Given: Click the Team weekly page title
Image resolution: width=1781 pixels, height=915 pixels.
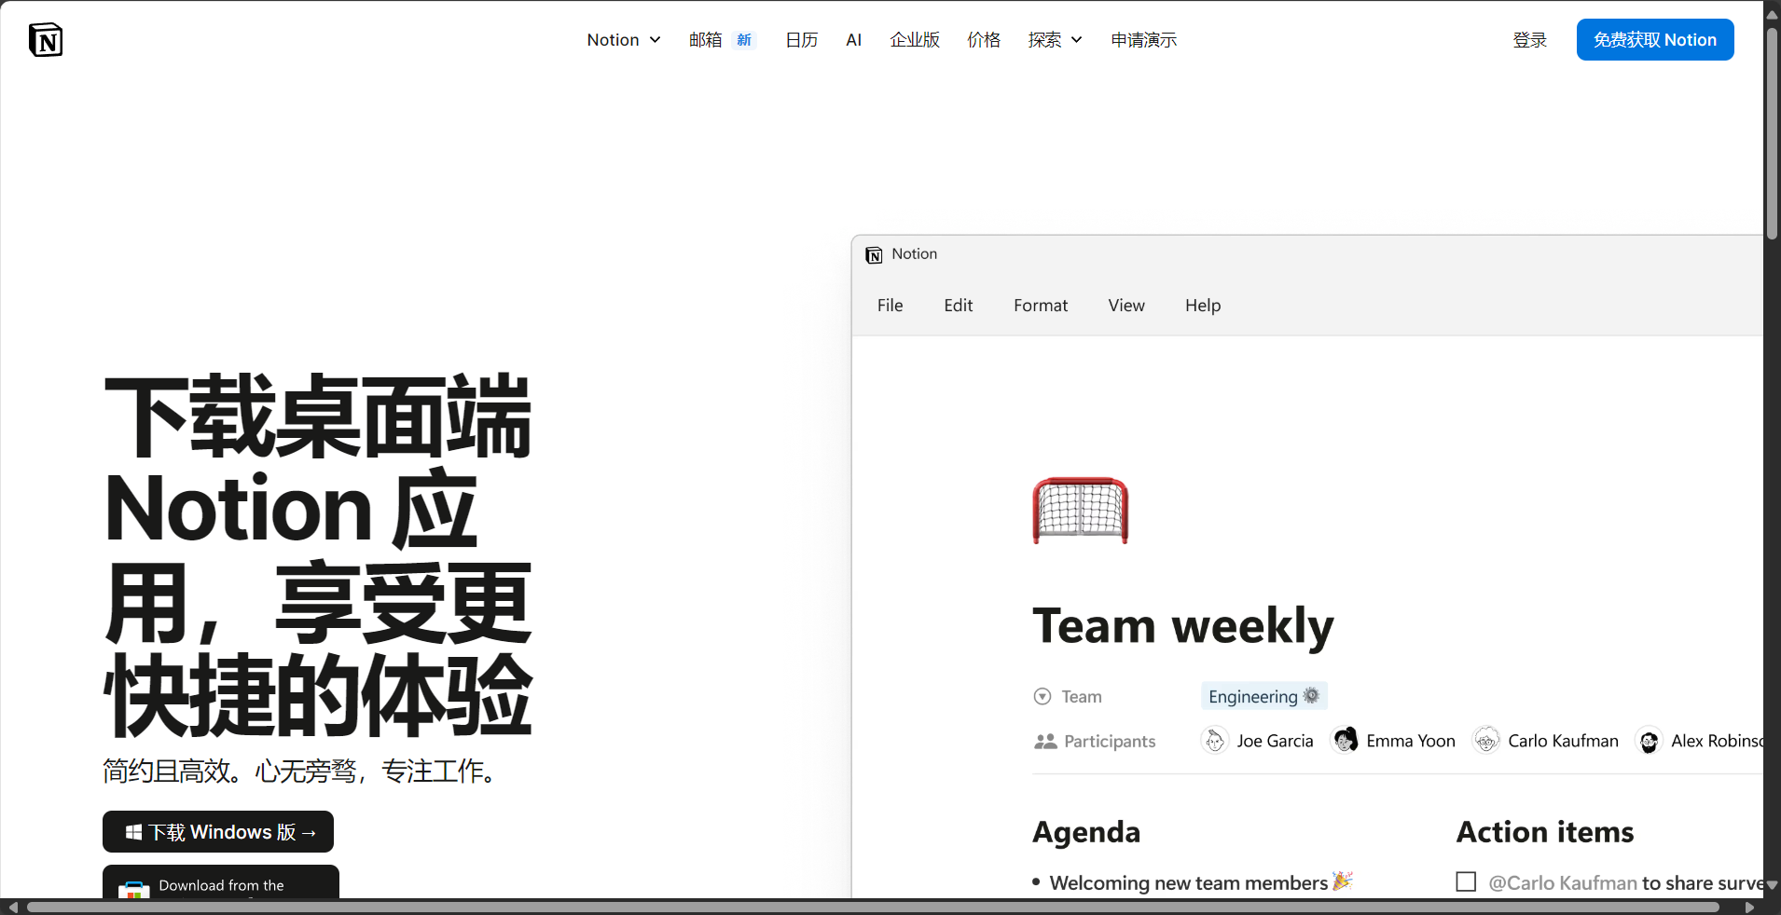Looking at the screenshot, I should coord(1183,626).
